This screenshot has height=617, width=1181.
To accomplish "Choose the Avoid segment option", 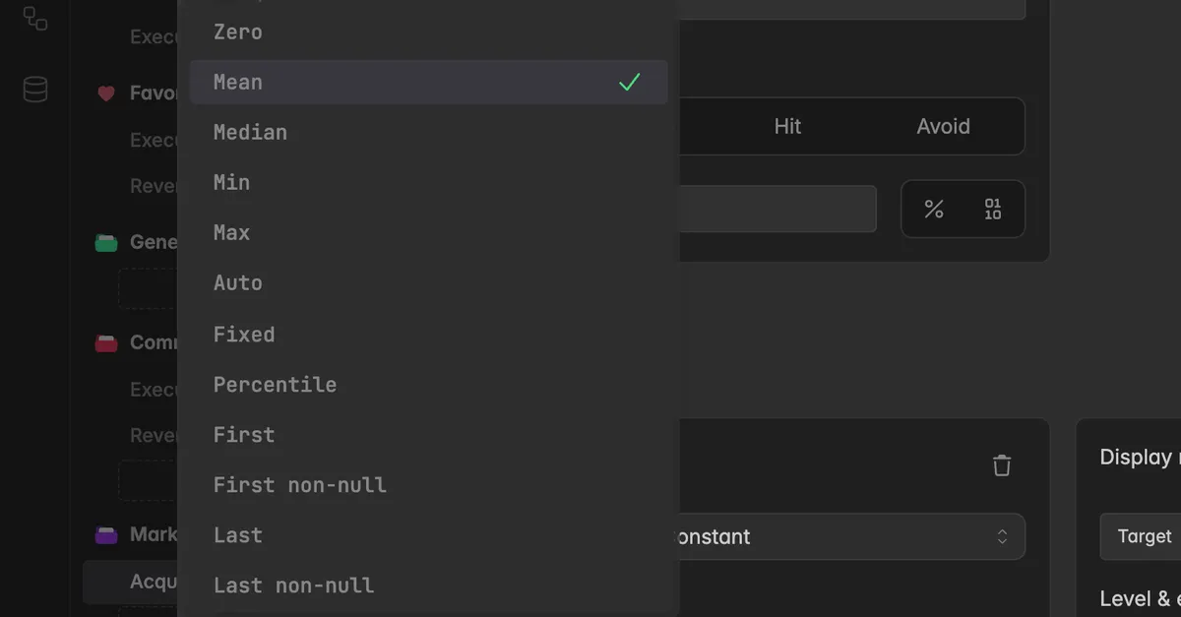I will 944,126.
